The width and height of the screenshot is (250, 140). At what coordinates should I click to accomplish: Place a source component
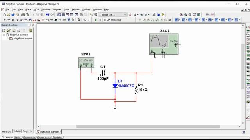(x=4, y=20)
